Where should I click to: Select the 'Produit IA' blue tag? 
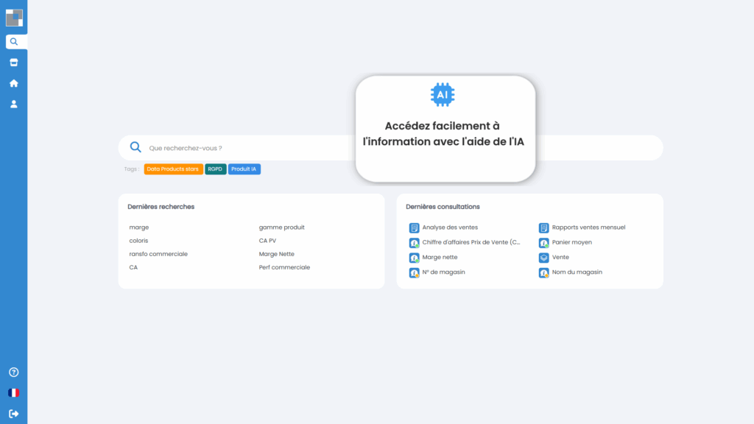pyautogui.click(x=244, y=169)
